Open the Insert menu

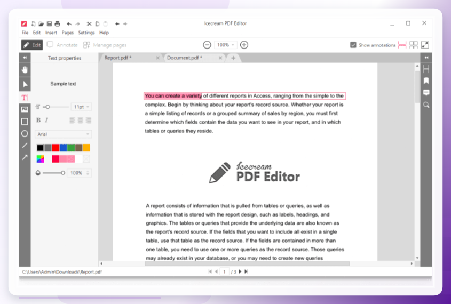coord(51,33)
